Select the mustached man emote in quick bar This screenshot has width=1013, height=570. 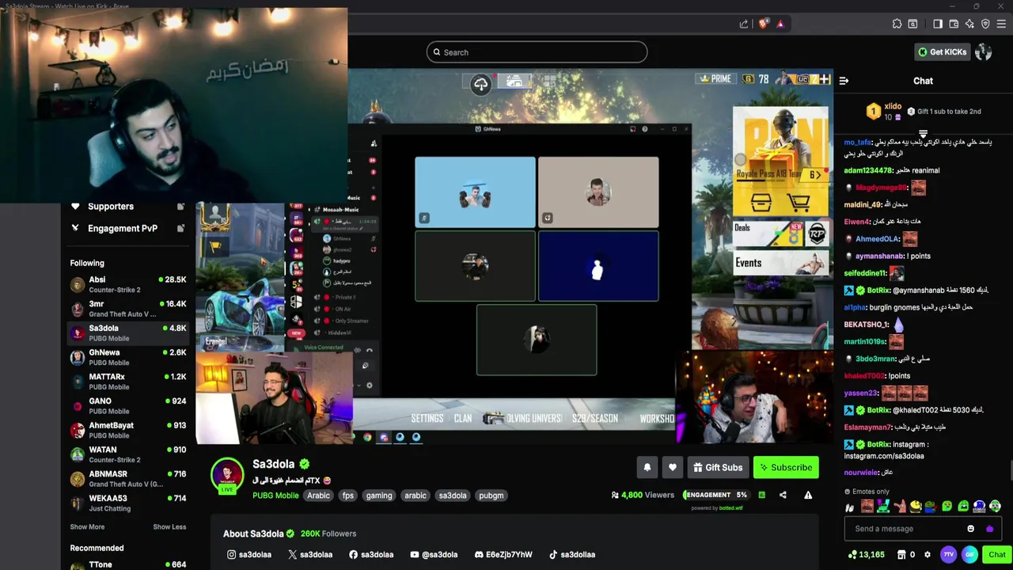pyautogui.click(x=867, y=507)
